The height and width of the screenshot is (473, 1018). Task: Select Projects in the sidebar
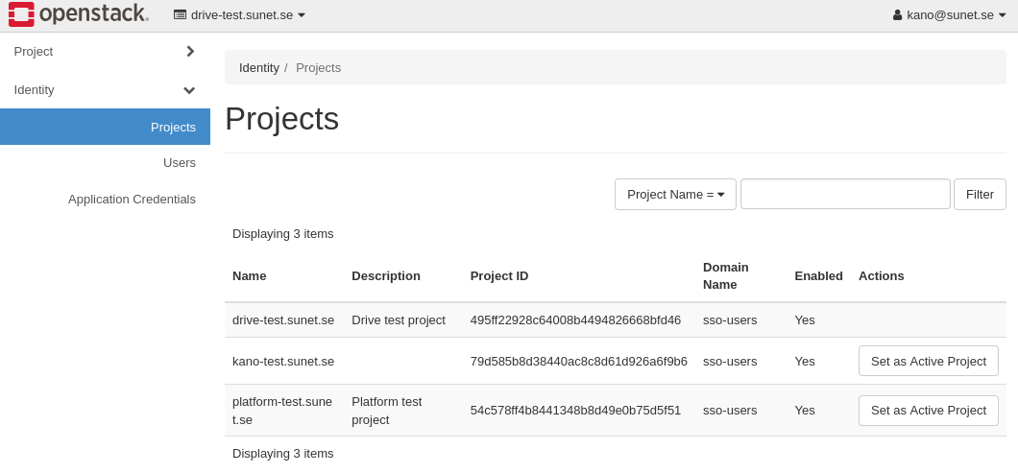pyautogui.click(x=105, y=127)
